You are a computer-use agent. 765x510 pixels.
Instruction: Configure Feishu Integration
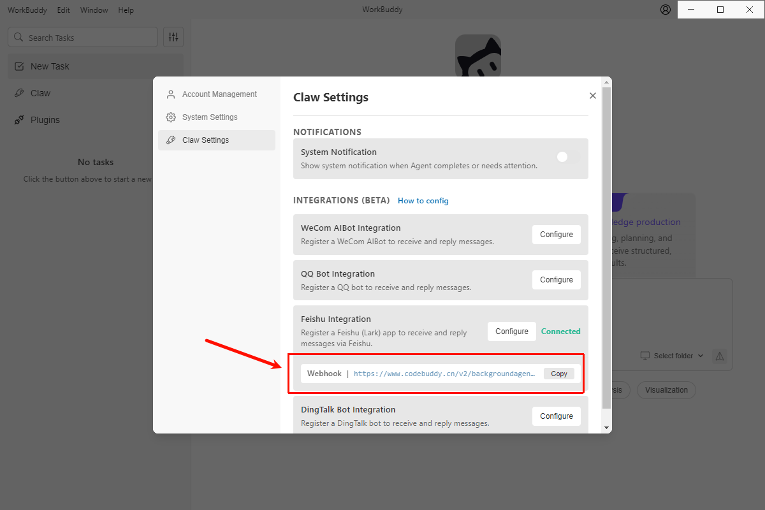(512, 331)
